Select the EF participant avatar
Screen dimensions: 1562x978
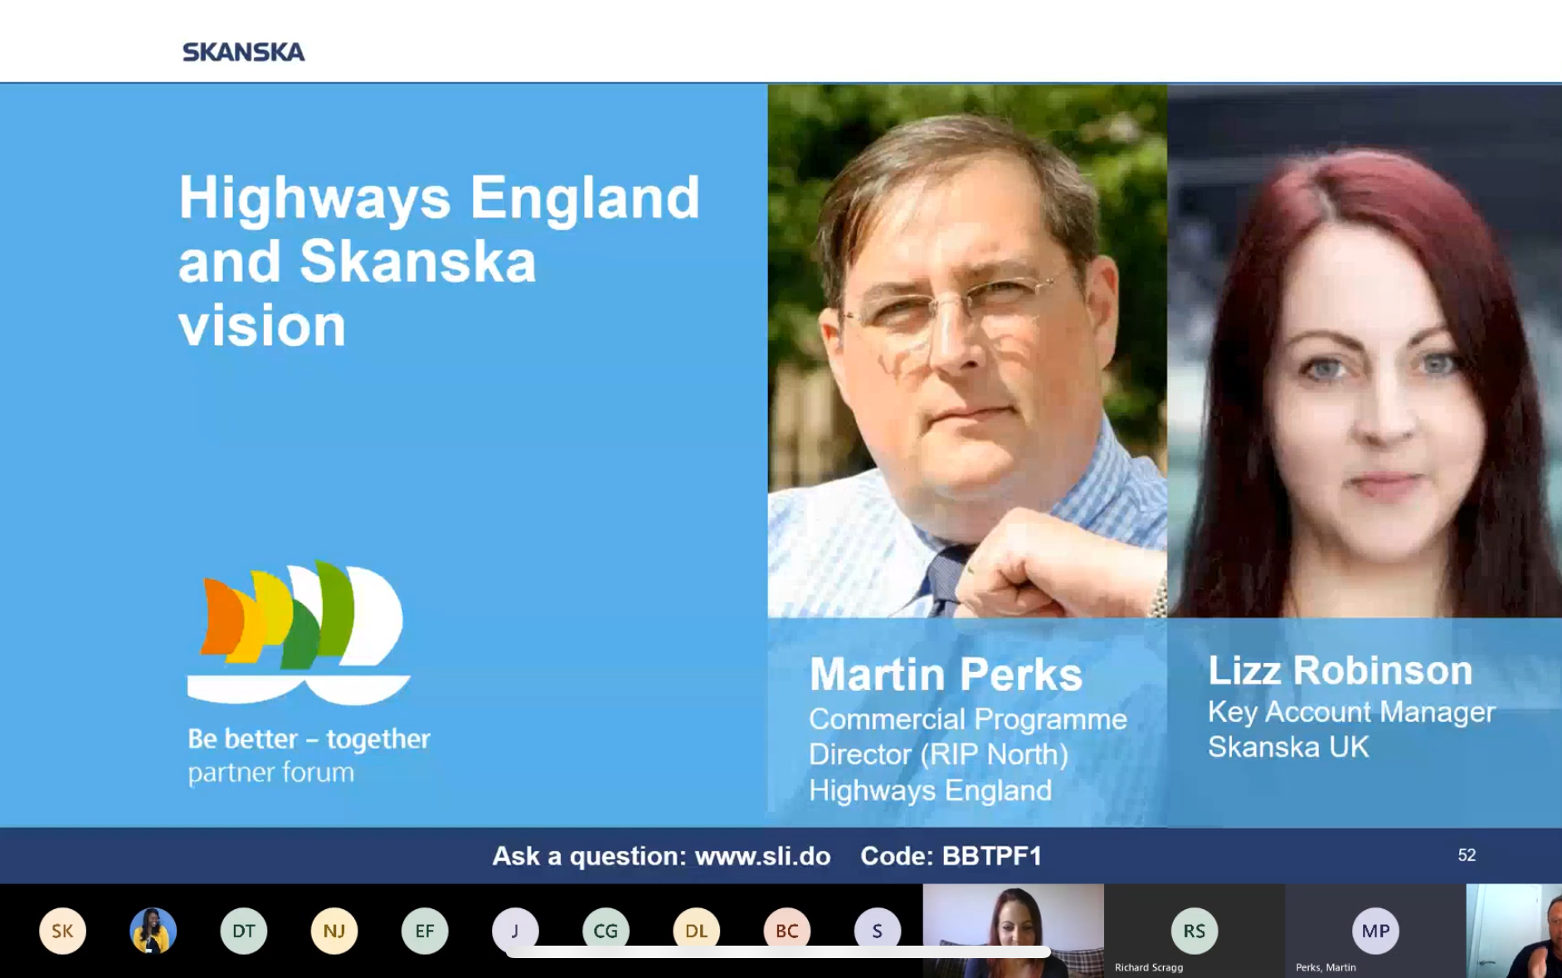424,931
